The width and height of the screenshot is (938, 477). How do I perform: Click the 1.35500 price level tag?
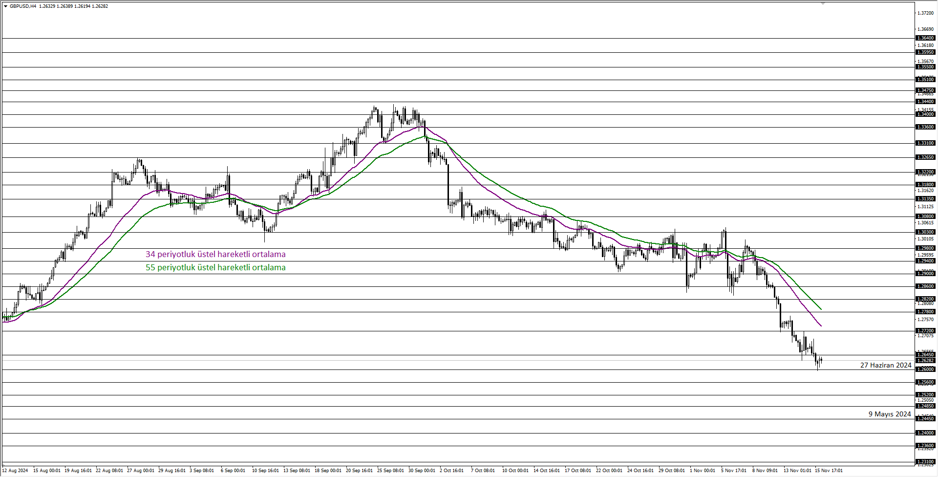[x=925, y=67]
